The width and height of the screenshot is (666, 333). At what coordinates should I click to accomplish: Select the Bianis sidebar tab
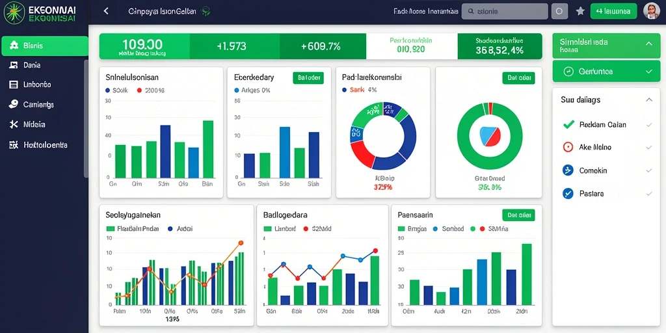pos(45,46)
